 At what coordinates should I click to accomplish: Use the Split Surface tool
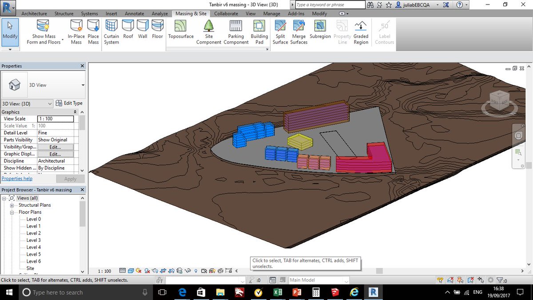point(280,32)
